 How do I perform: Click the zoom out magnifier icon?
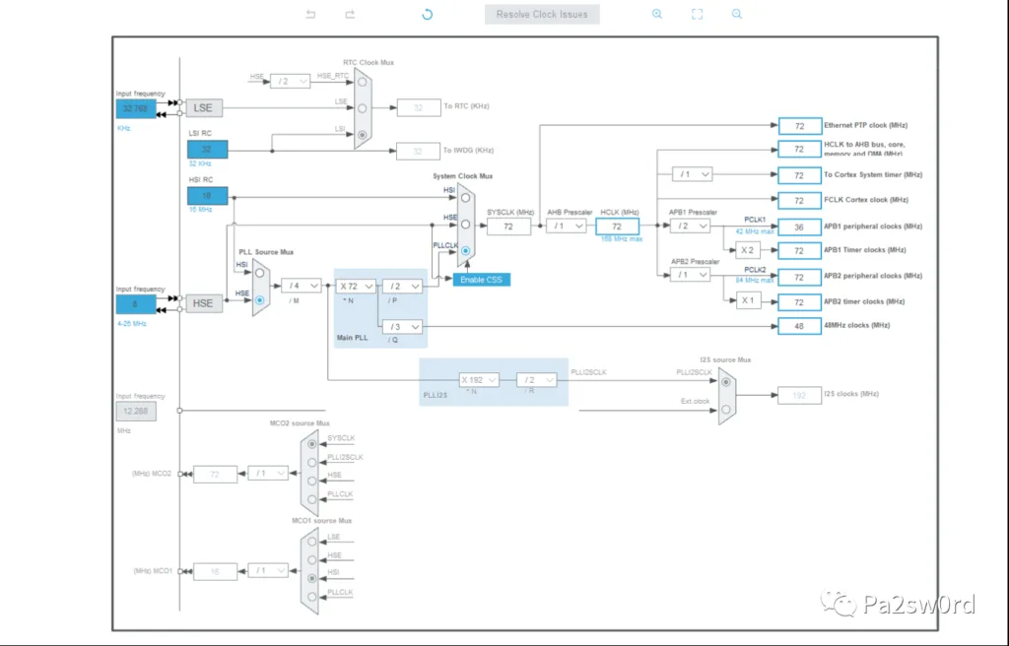coord(737,14)
